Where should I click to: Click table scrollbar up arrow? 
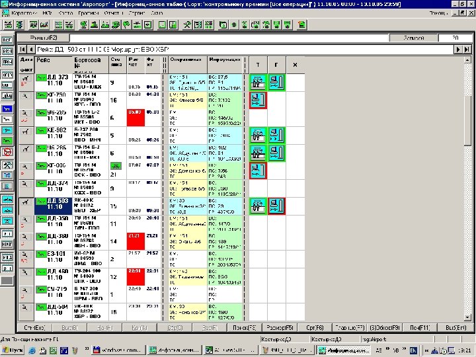467,59
